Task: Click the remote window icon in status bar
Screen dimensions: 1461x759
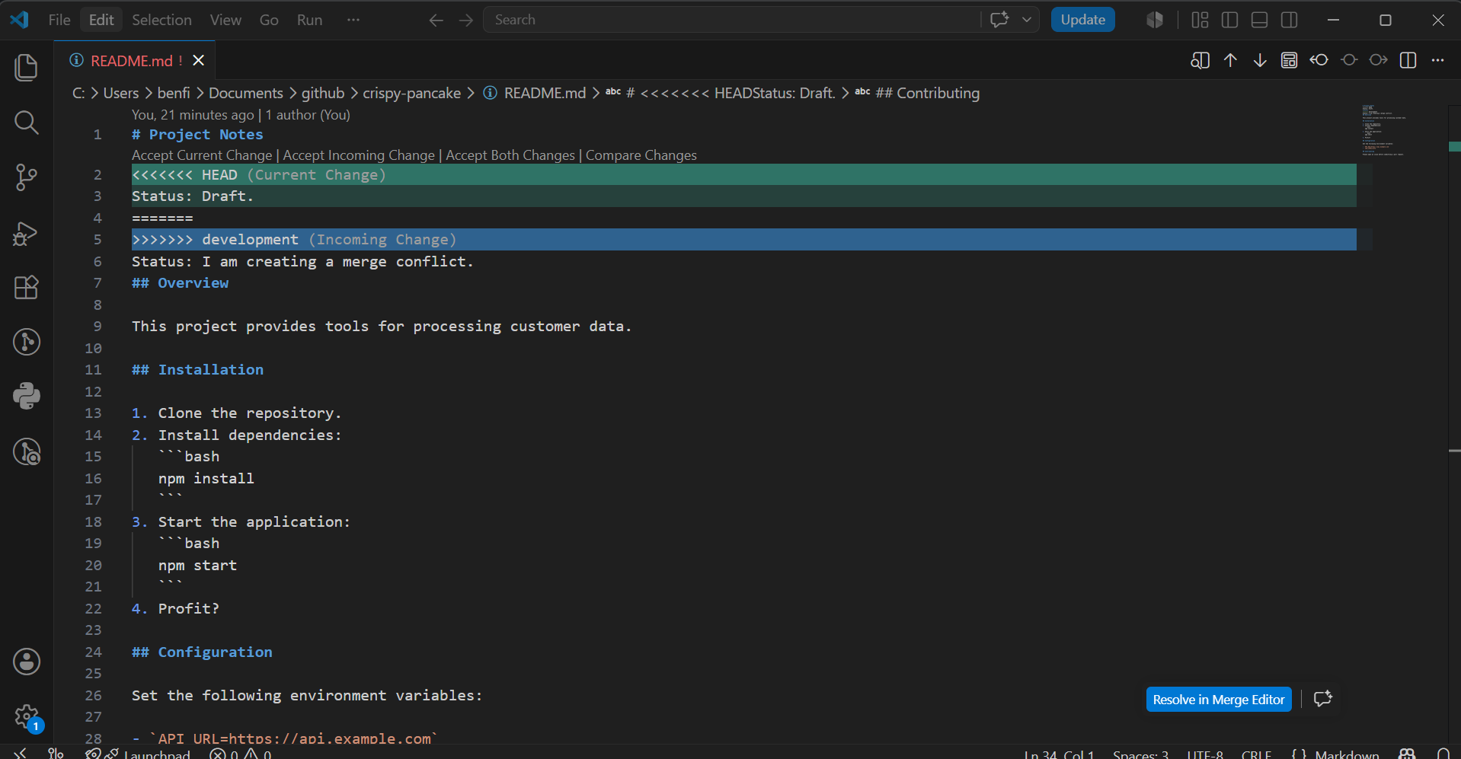Action: point(21,754)
